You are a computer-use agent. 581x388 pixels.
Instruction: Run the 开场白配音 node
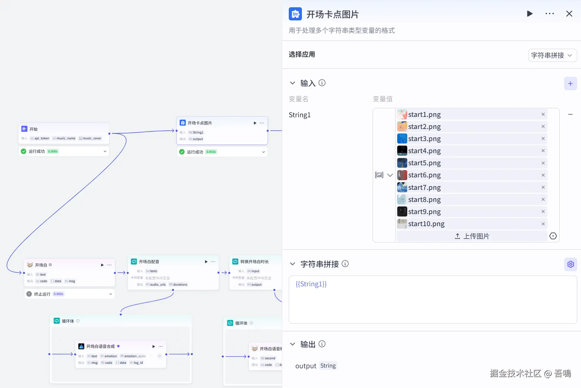pyautogui.click(x=206, y=262)
